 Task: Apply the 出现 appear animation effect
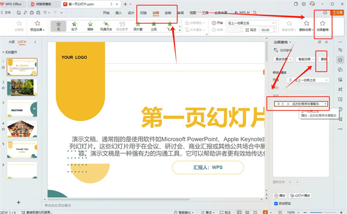point(154,26)
